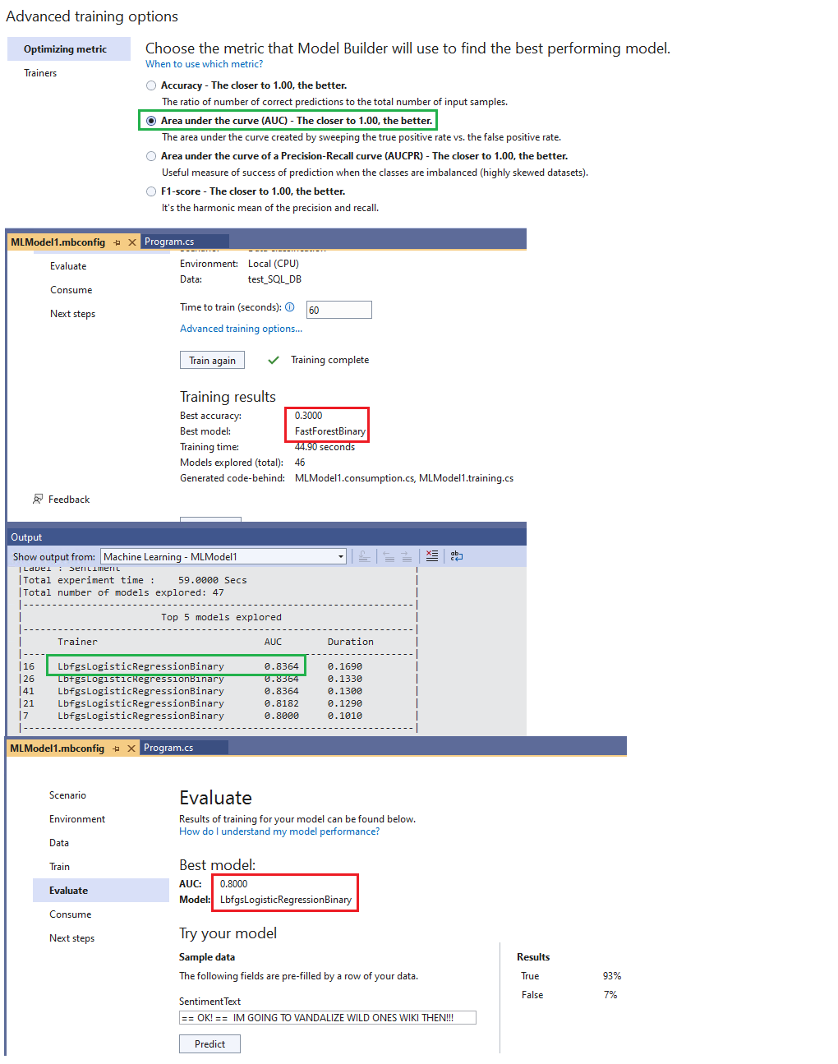Screen dimensions: 838x1064
Task: Go to previous message in Output
Action: pyautogui.click(x=388, y=556)
